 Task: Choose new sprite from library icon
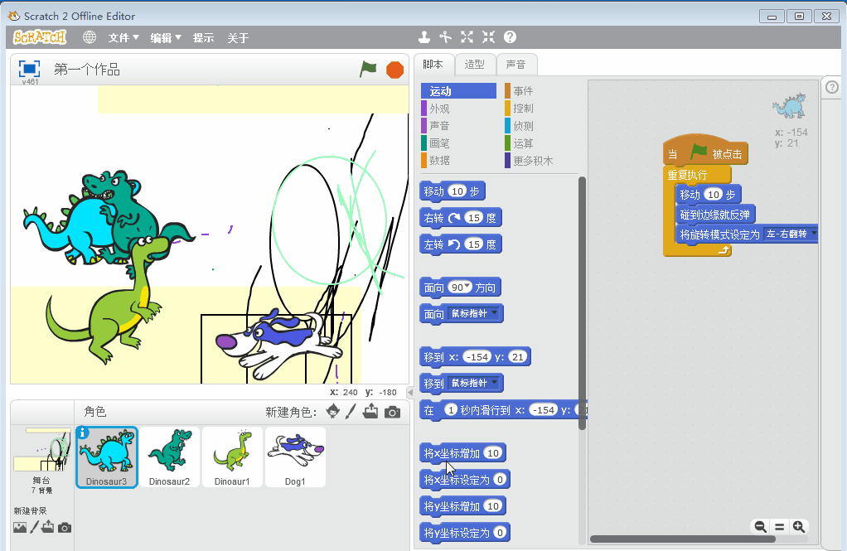coord(333,412)
